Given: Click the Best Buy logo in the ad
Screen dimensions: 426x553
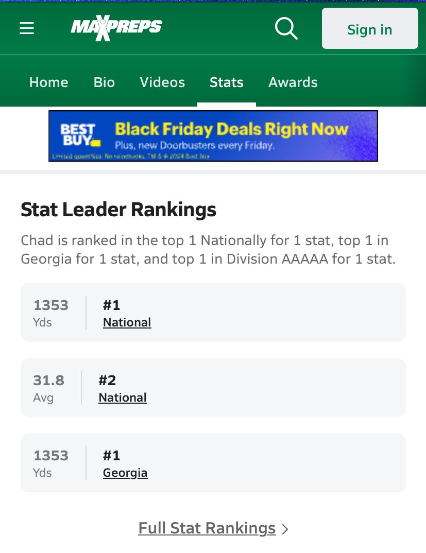Looking at the screenshot, I should click(80, 135).
